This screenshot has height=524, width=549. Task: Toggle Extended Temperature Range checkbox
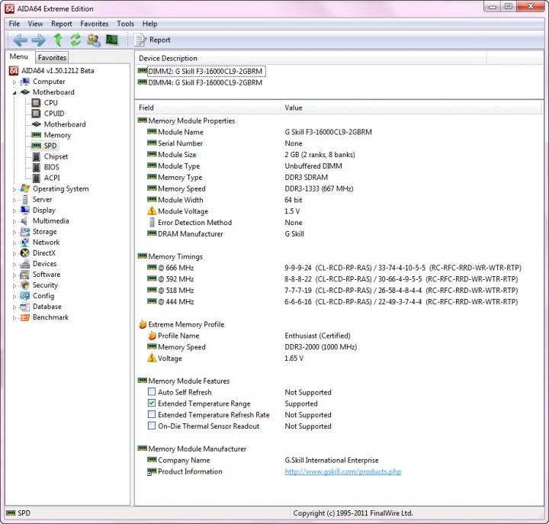(152, 403)
